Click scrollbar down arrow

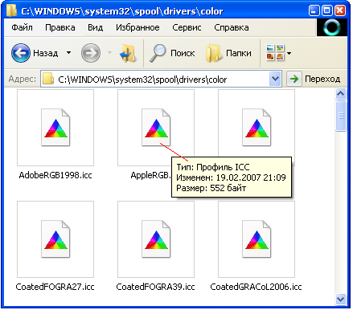341,299
